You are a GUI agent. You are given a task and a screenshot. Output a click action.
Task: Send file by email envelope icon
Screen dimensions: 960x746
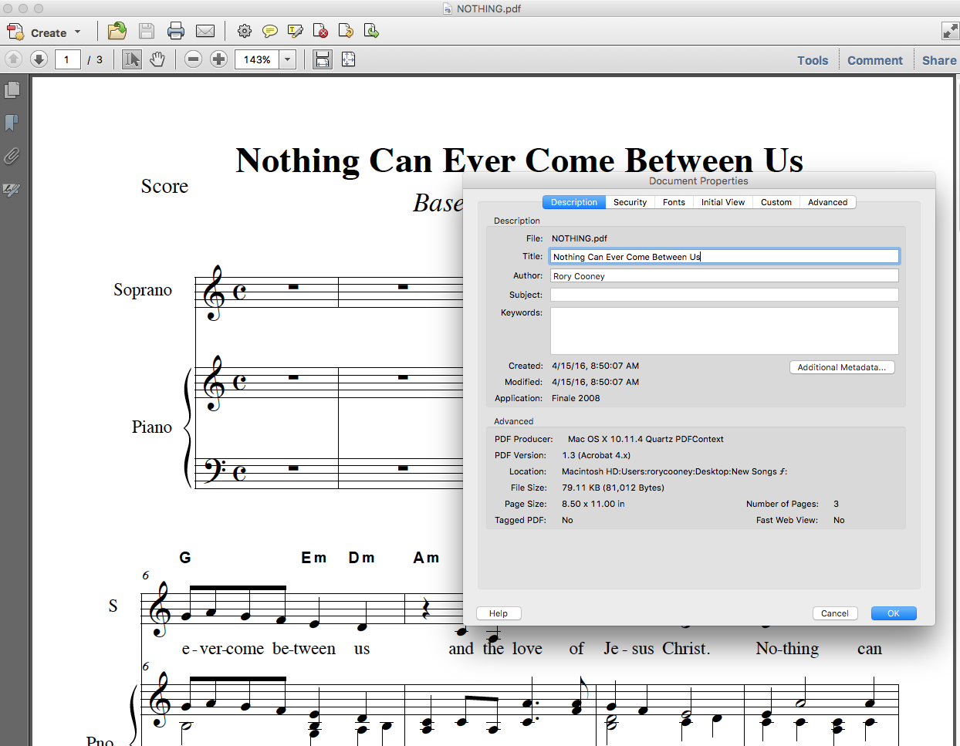tap(205, 31)
